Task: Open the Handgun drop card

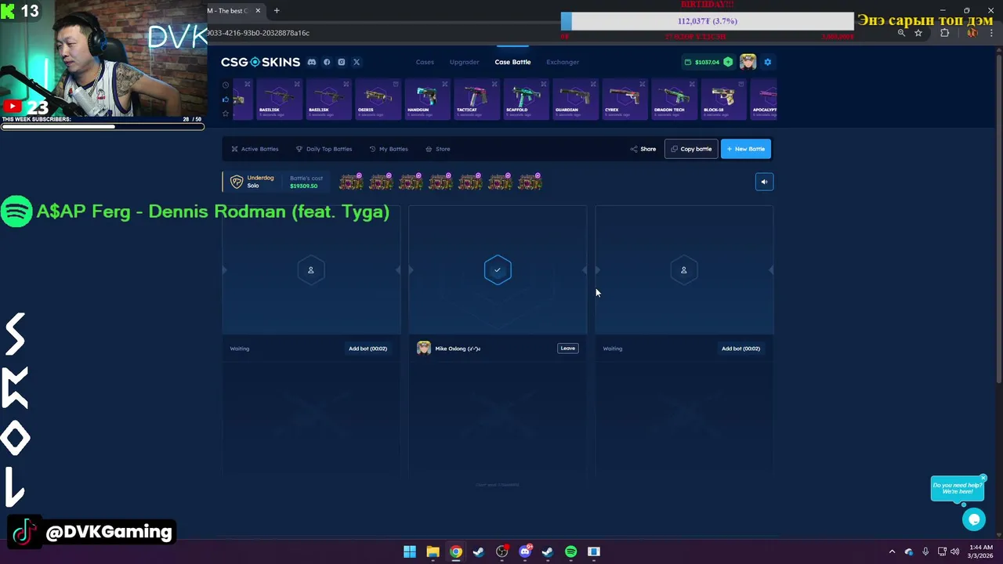Action: [426, 99]
